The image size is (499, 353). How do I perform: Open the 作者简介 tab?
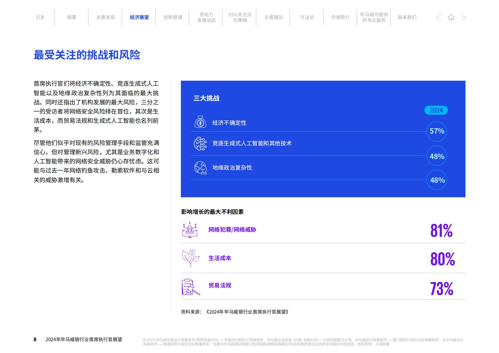(340, 17)
